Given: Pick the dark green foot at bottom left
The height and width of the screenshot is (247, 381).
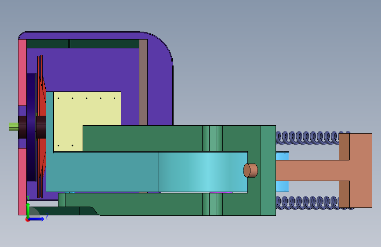Looking at the screenshot, I should click(63, 211).
